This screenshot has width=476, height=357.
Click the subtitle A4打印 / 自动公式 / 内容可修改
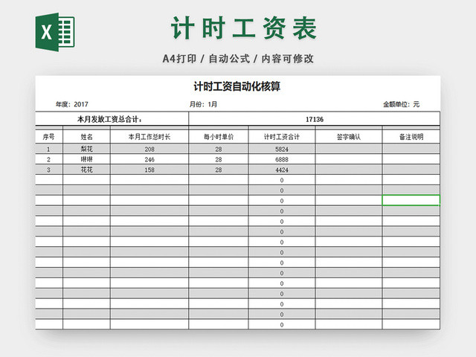point(238,59)
